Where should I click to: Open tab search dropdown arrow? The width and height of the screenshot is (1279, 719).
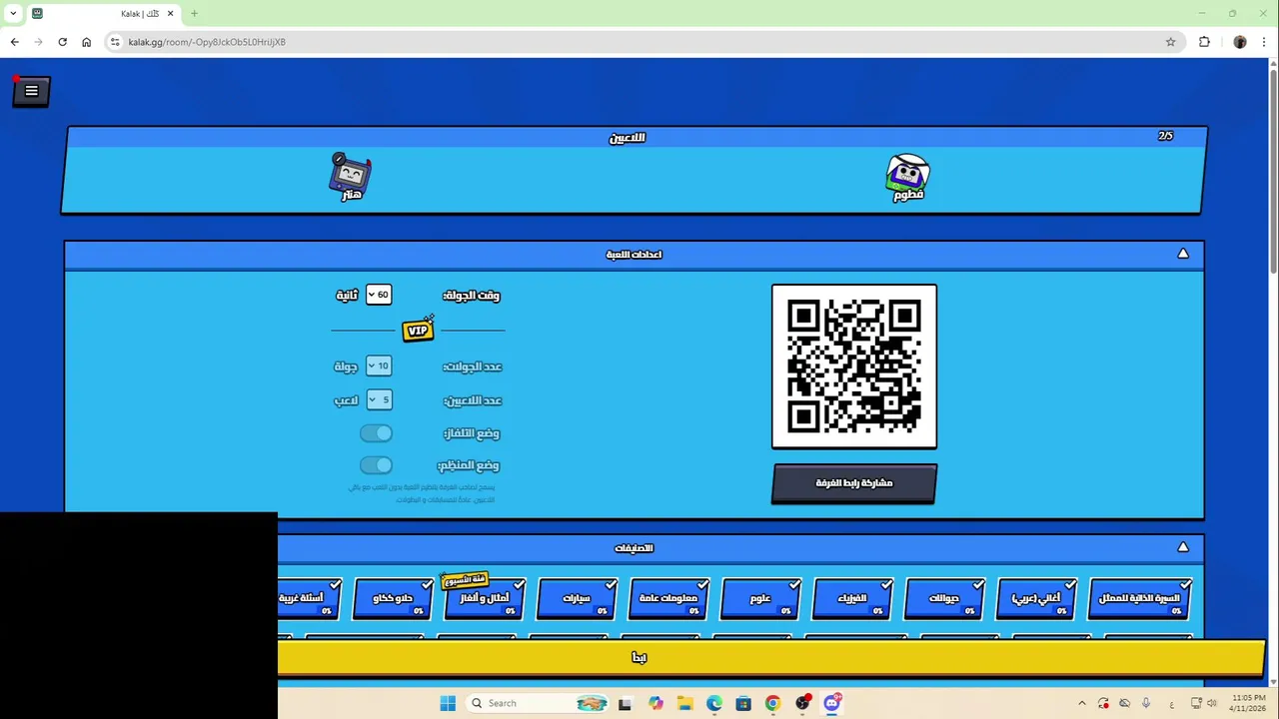12,14
